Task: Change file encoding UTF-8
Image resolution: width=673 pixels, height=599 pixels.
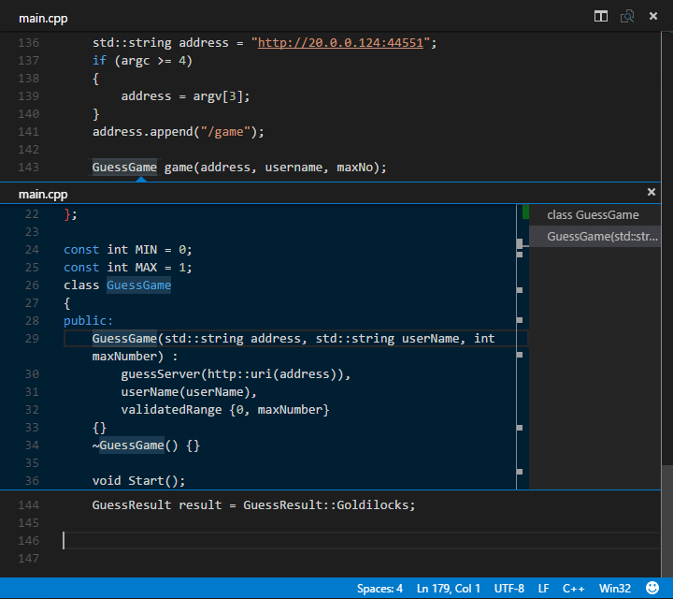Action: tap(508, 589)
